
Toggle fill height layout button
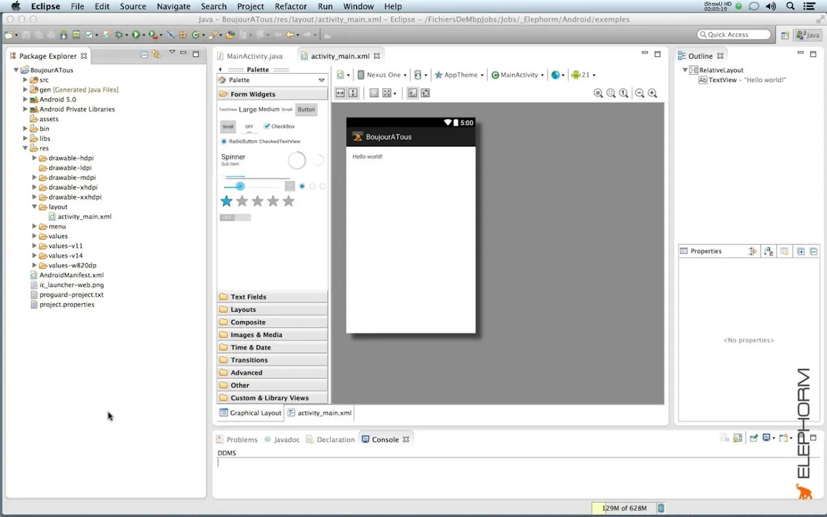pos(353,93)
